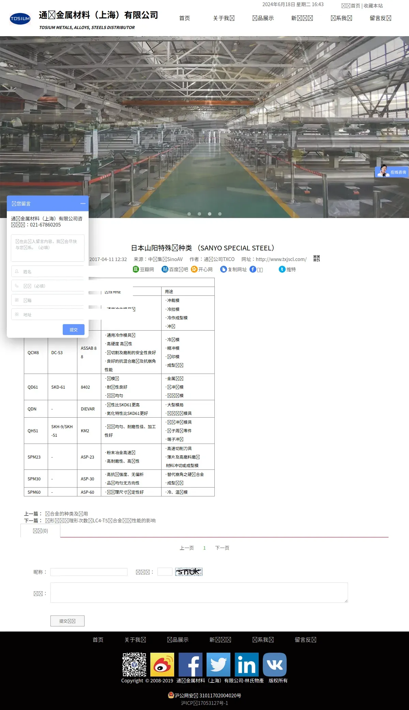Click the message content textarea in the popup

pyautogui.click(x=48, y=248)
